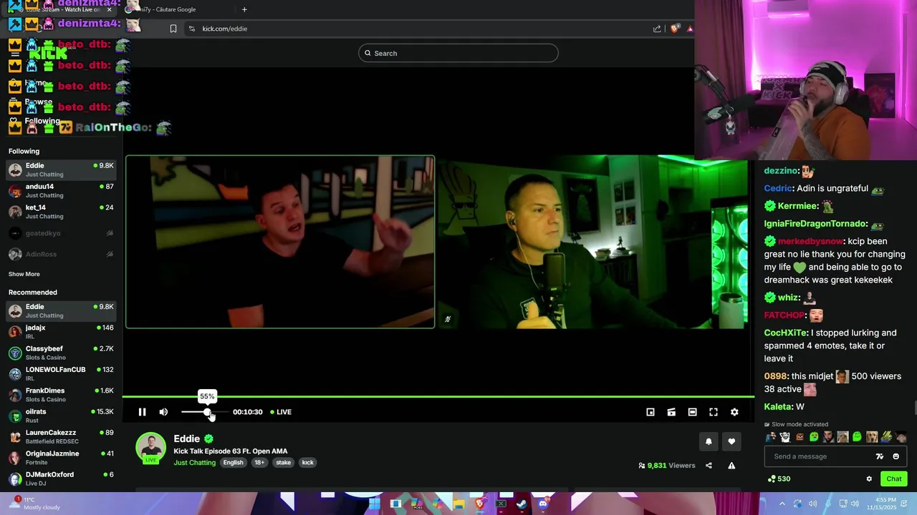This screenshot has width=917, height=515.
Task: Open Discord on taskbar
Action: [543, 504]
